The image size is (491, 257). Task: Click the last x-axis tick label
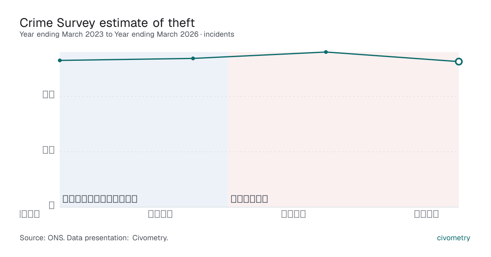[426, 214]
